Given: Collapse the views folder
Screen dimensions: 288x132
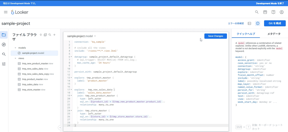Looking at the screenshot, I should 15,58.
